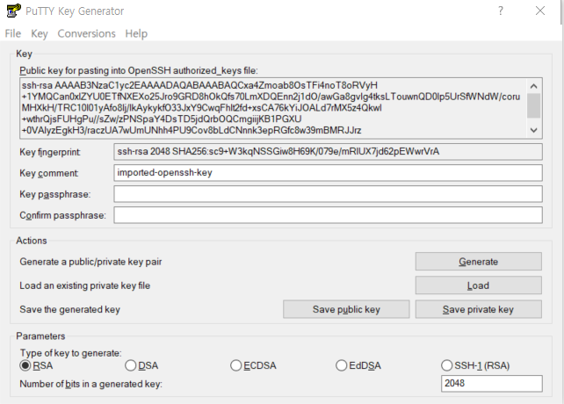Click the Save public key button

click(x=346, y=309)
